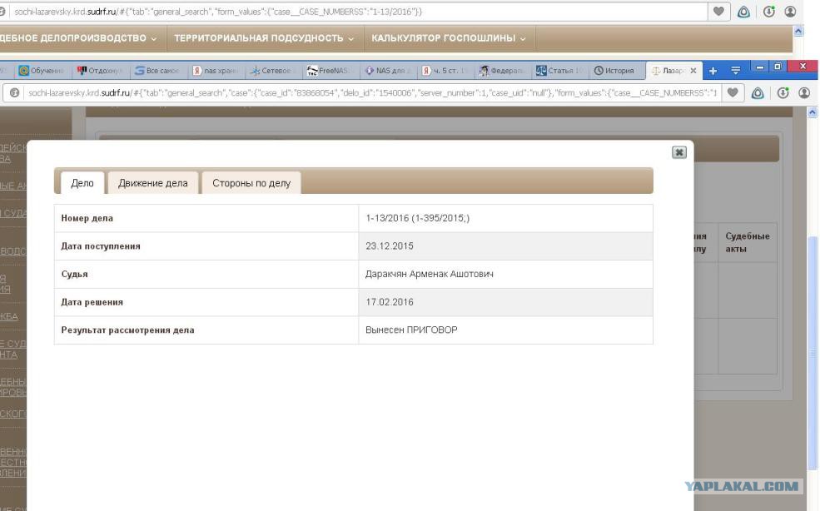Click the Дата решения row label
Image resolution: width=820 pixels, height=511 pixels.
click(x=92, y=302)
